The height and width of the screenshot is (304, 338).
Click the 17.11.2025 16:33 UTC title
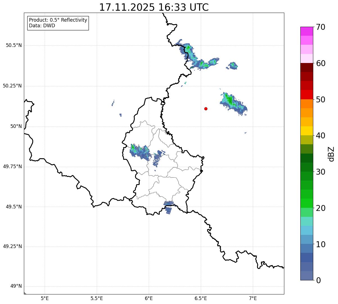(154, 7)
